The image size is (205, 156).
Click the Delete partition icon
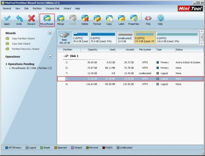pyautogui.click(x=85, y=18)
